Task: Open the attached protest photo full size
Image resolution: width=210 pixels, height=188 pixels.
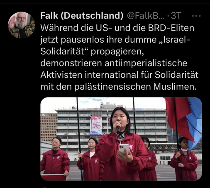Action: pos(121,139)
